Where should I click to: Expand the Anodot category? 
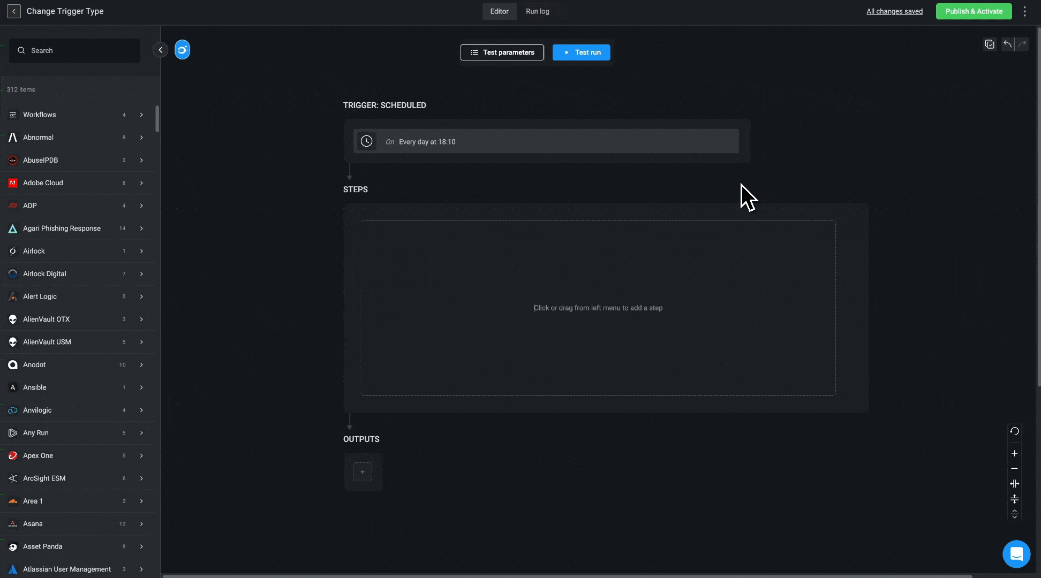pyautogui.click(x=141, y=365)
